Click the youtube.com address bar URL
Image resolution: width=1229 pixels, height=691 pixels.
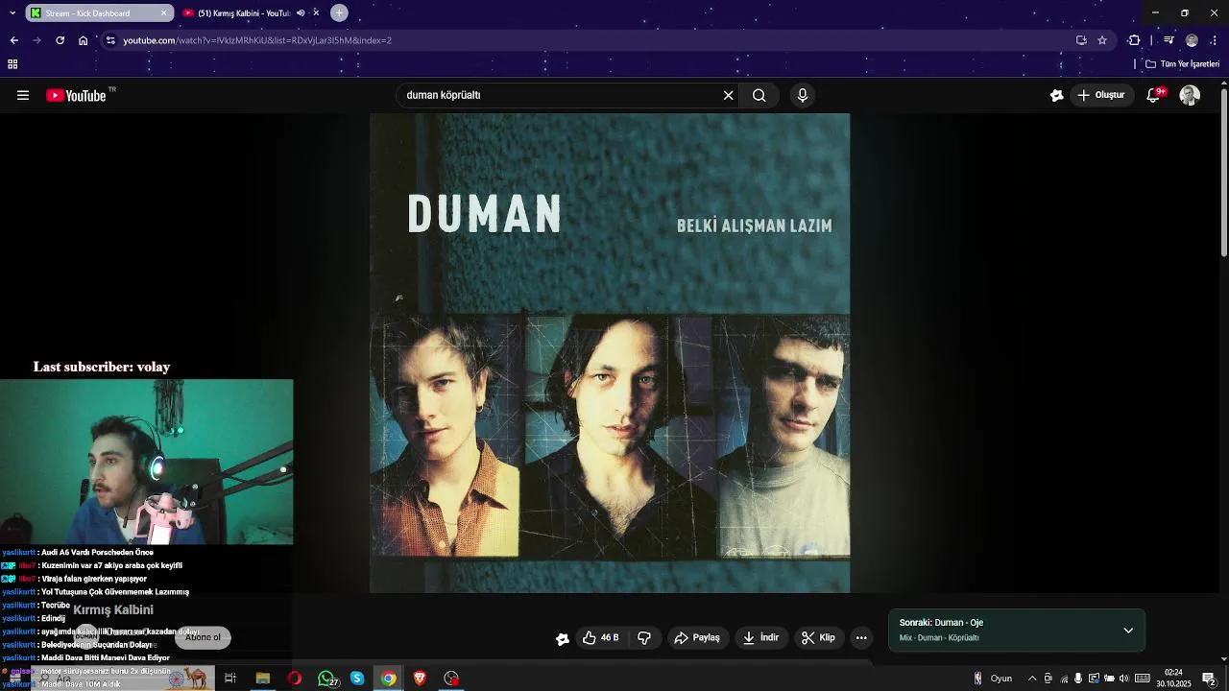point(257,40)
